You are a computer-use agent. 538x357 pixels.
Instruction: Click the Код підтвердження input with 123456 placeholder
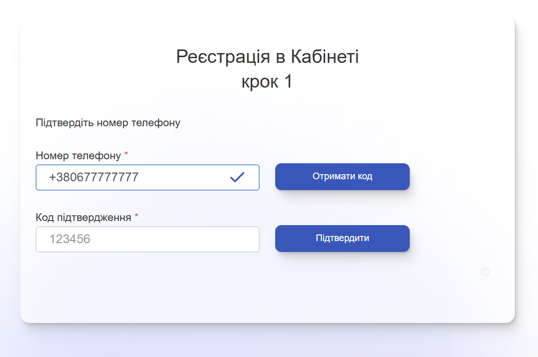point(147,239)
